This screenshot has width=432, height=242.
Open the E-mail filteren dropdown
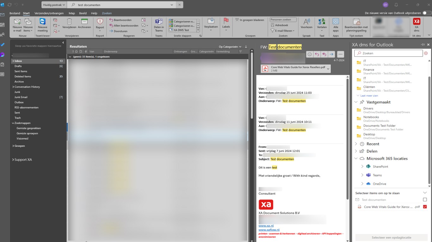[283, 31]
